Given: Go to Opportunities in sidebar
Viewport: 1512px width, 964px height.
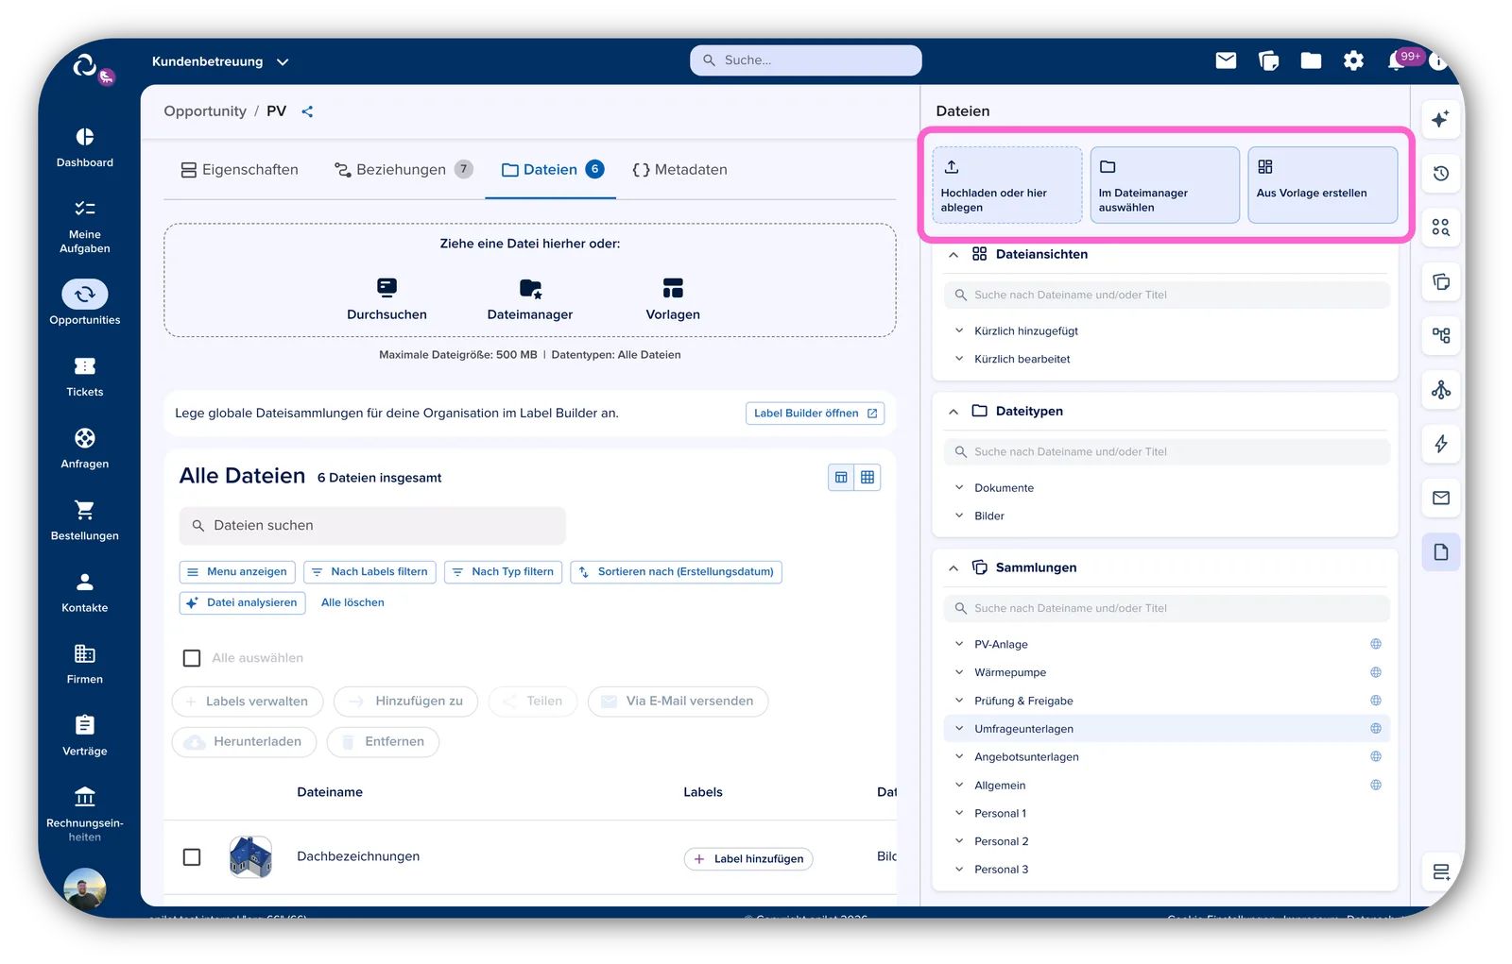Looking at the screenshot, I should click(85, 303).
